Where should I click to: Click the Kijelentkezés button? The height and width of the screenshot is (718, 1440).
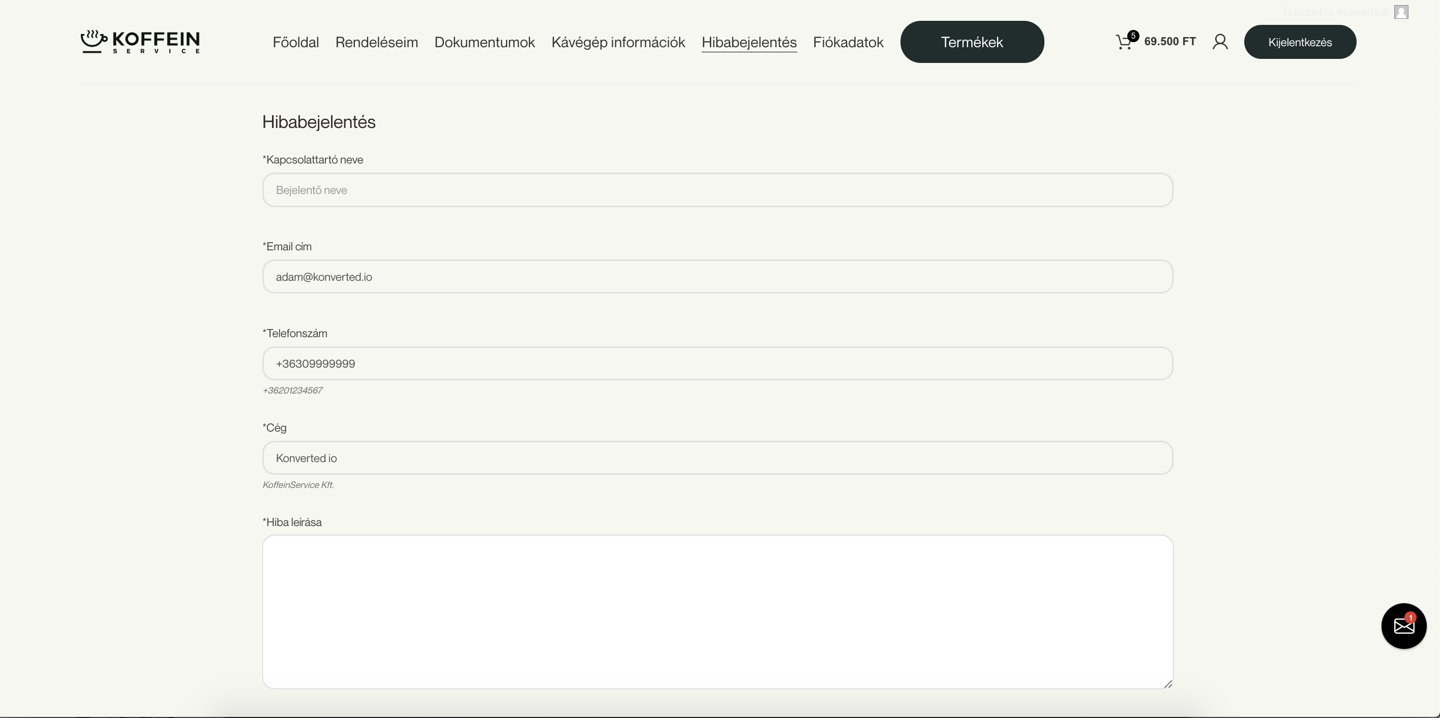(1300, 43)
